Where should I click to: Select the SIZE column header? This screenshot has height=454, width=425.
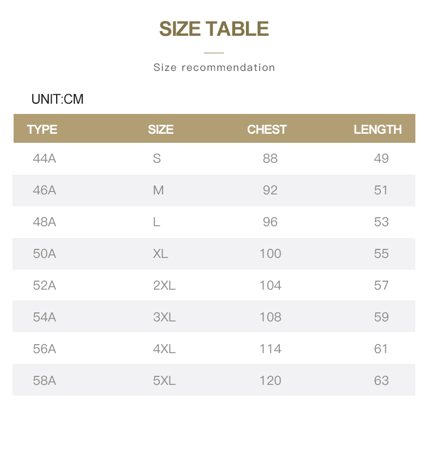(160, 129)
